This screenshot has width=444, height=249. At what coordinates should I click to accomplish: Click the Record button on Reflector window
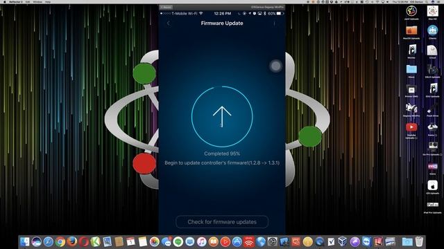[x=166, y=7]
